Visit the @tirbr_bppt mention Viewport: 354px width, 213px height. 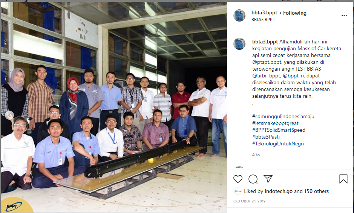(x=267, y=76)
